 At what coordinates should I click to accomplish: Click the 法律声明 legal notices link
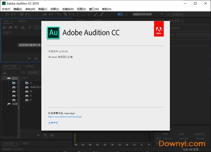(x=53, y=123)
